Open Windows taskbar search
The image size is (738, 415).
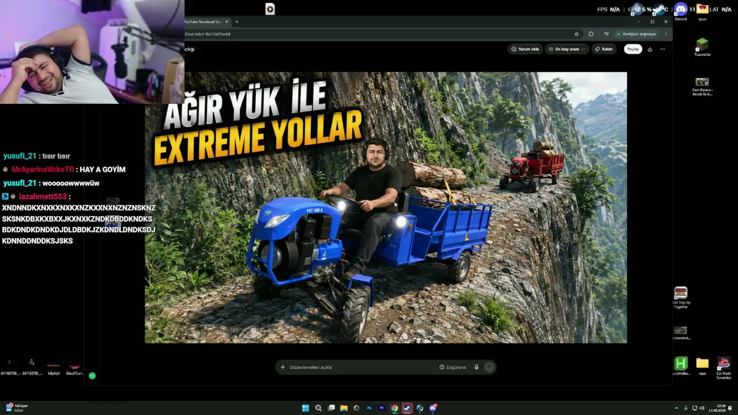point(318,408)
